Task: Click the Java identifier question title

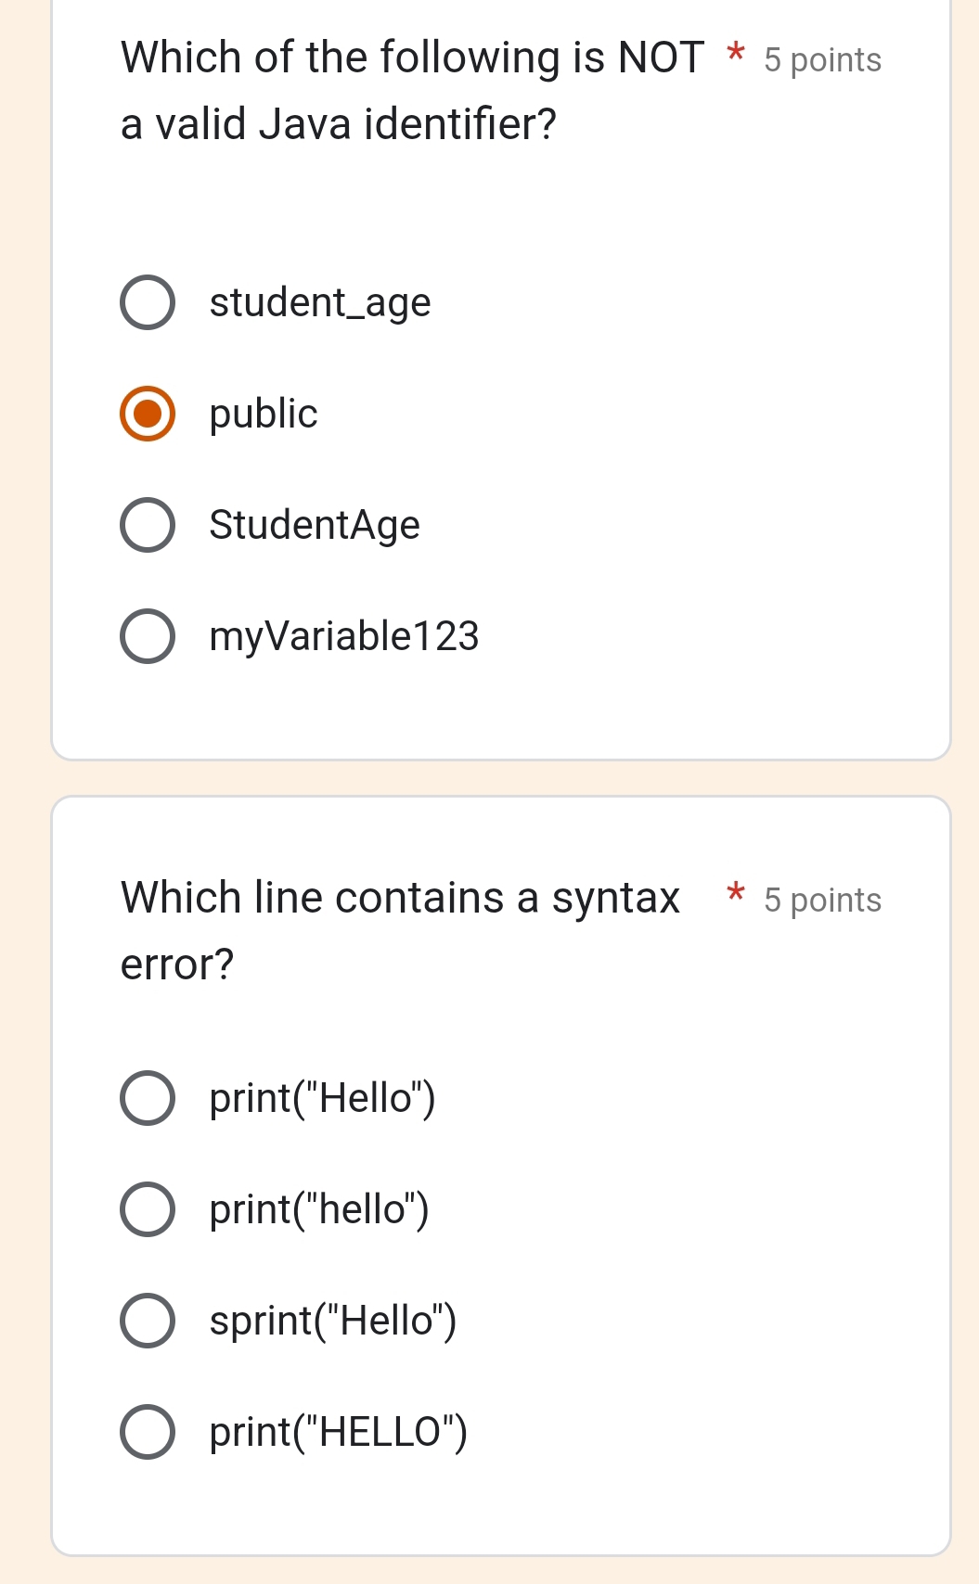Action: [411, 90]
